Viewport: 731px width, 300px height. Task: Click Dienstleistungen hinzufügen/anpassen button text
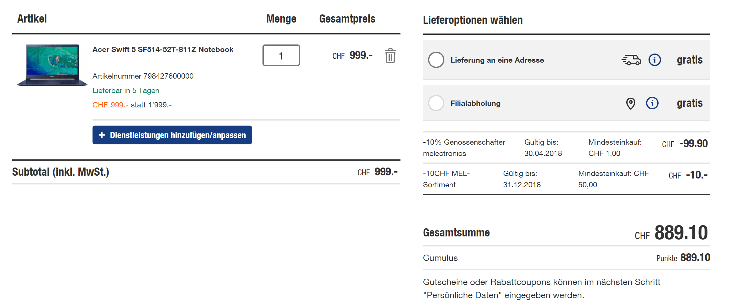(178, 135)
